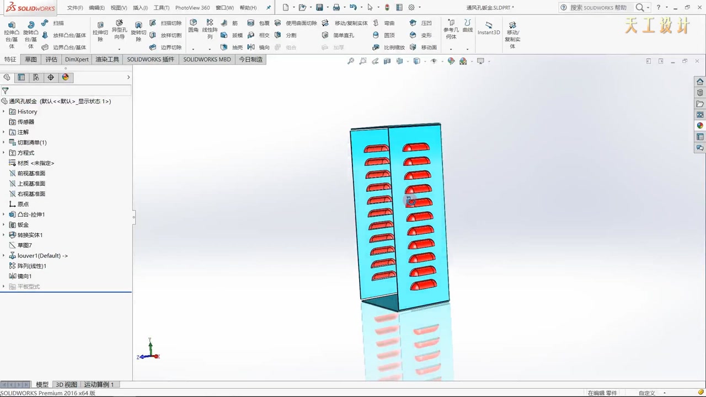Screen dimensions: 706x397
Task: Open the DisplayManager color-wheel tab icon
Action: tap(66, 78)
